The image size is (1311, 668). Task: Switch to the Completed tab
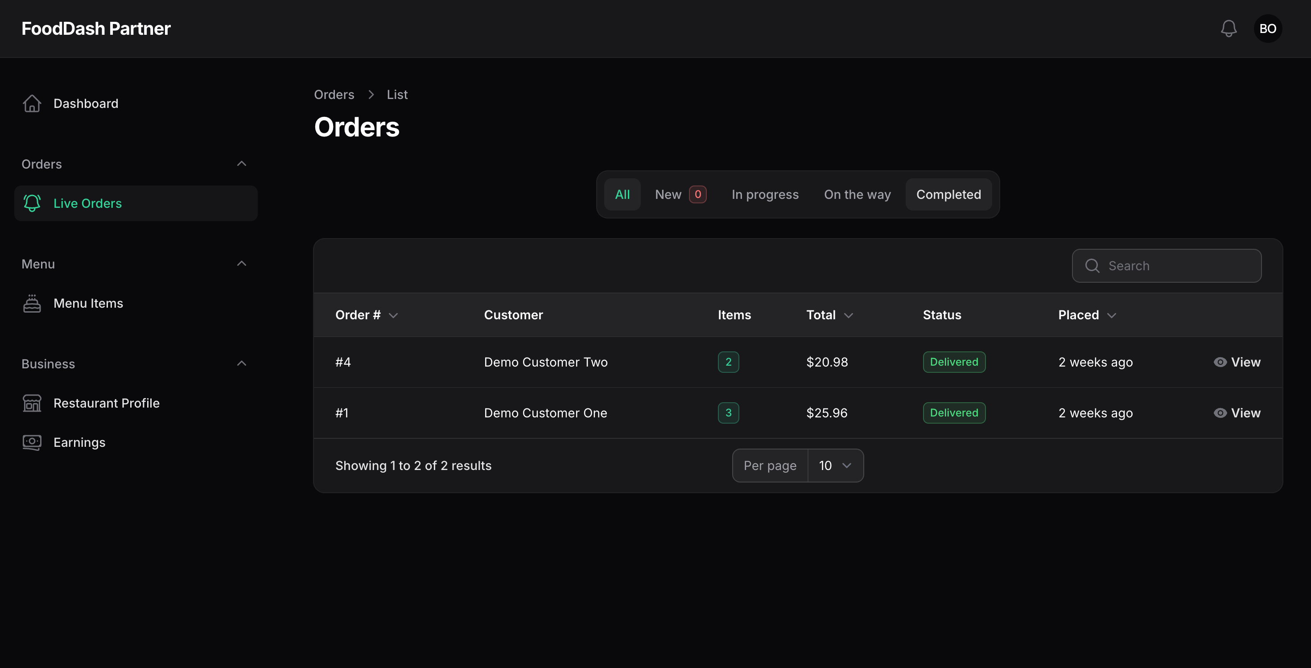pyautogui.click(x=948, y=194)
